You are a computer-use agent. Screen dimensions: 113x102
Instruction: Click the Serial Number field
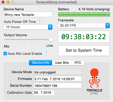pos(58,85)
